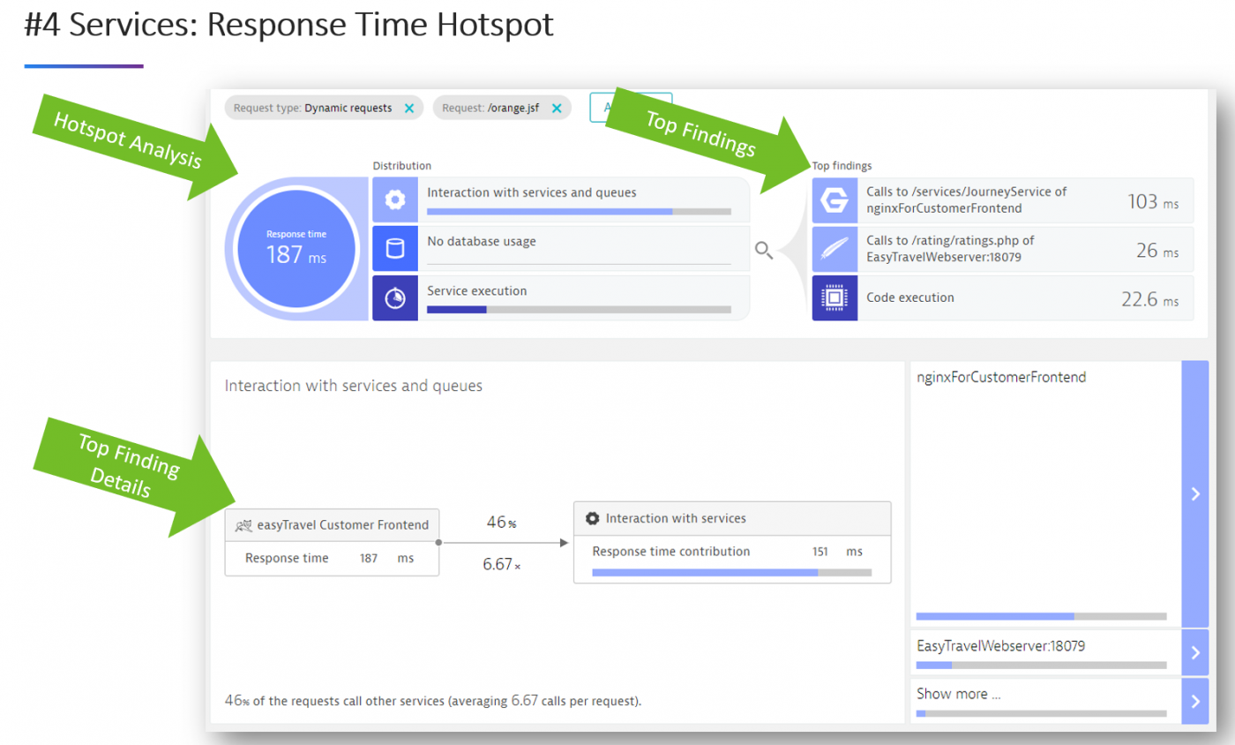Viewport: 1235px width, 745px height.
Task: Open the magnifying glass analysis icon
Action: (764, 251)
